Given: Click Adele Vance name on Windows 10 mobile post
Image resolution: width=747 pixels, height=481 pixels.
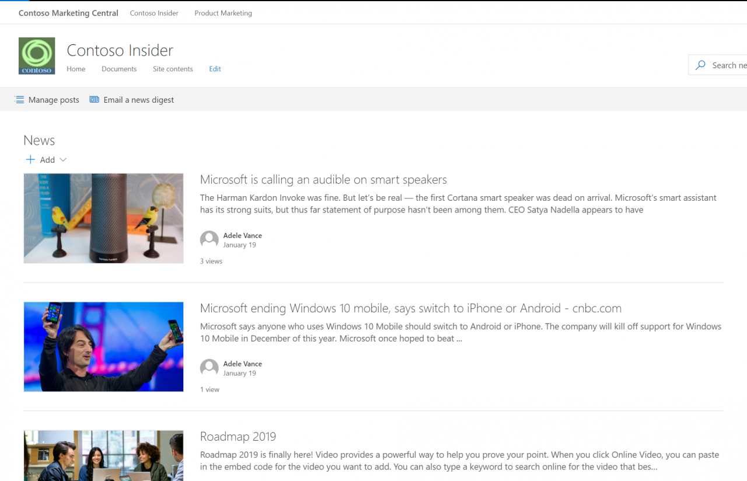Looking at the screenshot, I should click(x=243, y=364).
